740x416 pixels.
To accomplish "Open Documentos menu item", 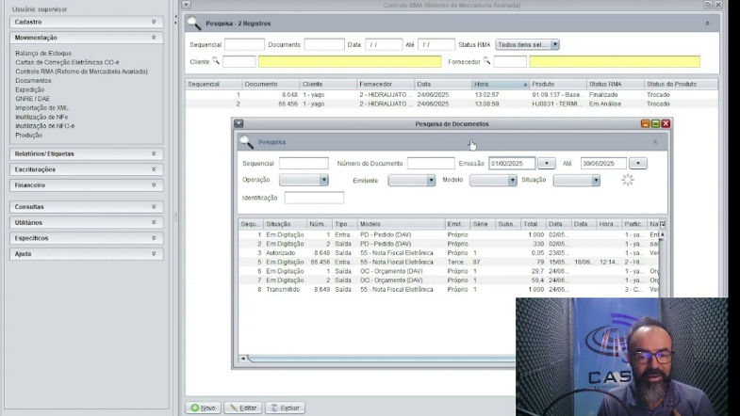I will click(x=33, y=81).
